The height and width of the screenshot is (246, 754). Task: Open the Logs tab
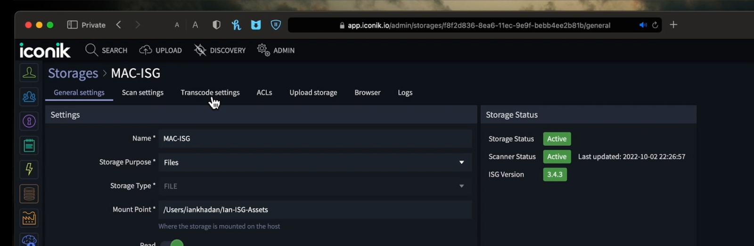tap(405, 93)
